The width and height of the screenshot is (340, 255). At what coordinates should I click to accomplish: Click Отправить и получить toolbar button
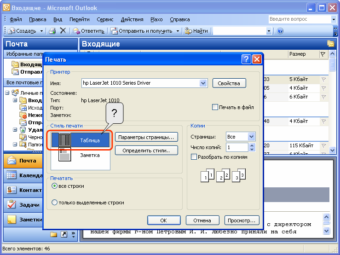(x=142, y=31)
